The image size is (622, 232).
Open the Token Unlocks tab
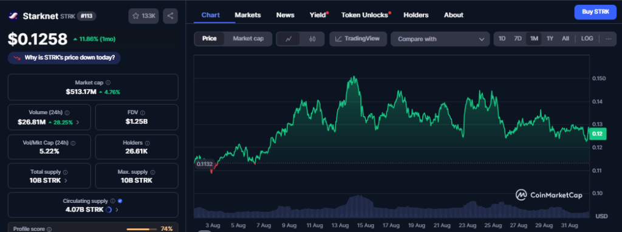point(364,15)
